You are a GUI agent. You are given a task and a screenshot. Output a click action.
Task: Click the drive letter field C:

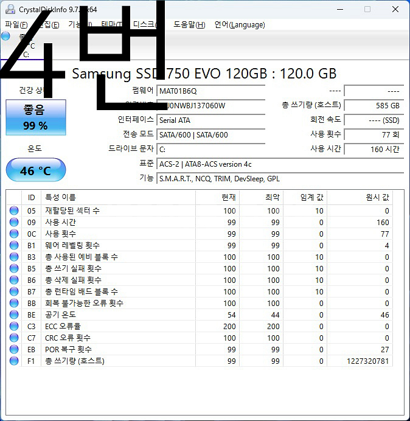pyautogui.click(x=210, y=149)
